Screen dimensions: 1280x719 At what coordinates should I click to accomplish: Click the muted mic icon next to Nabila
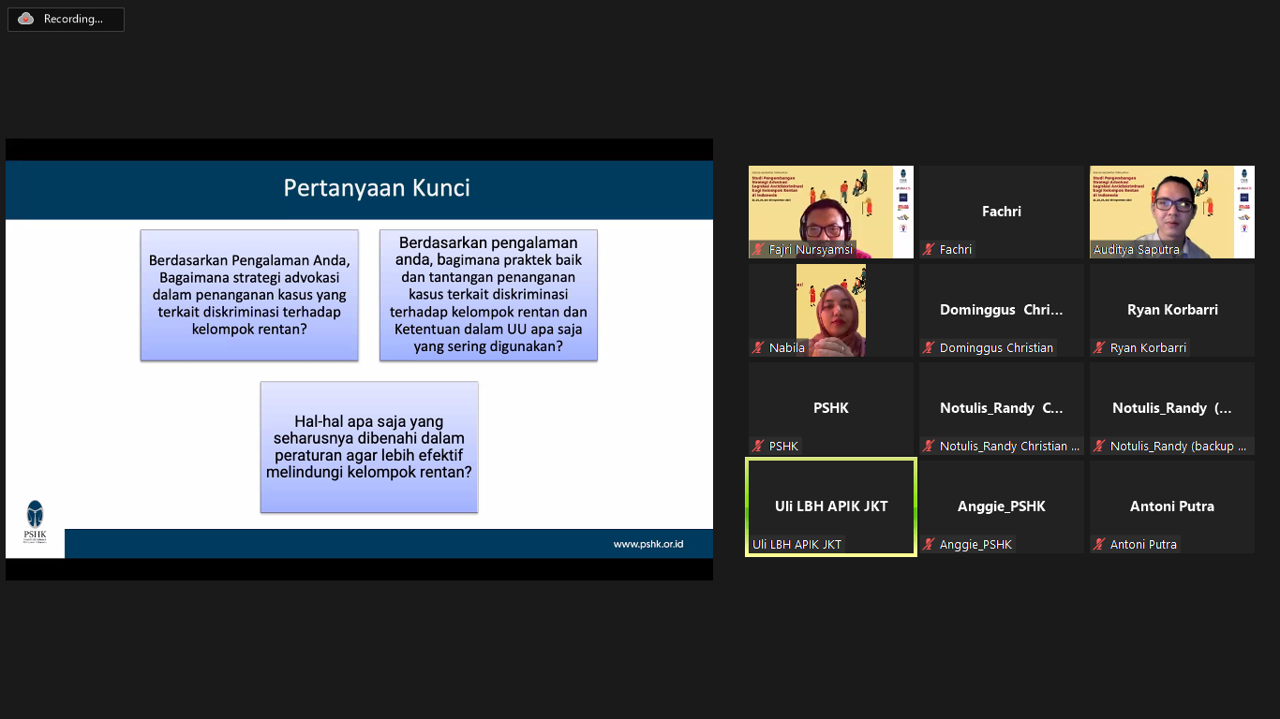[757, 348]
